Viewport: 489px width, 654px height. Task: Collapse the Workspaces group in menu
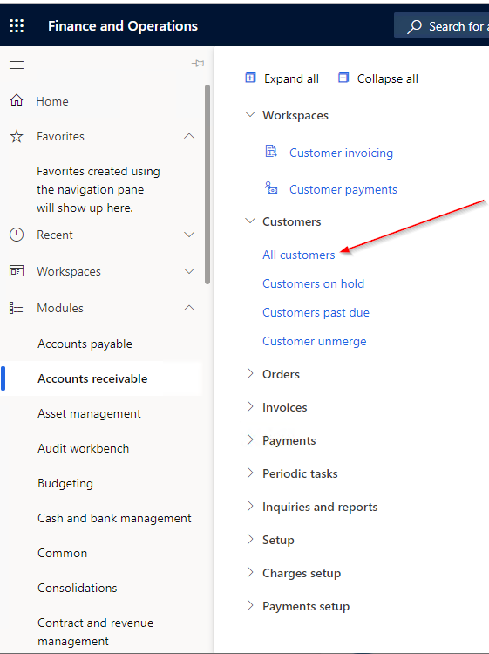(x=250, y=114)
